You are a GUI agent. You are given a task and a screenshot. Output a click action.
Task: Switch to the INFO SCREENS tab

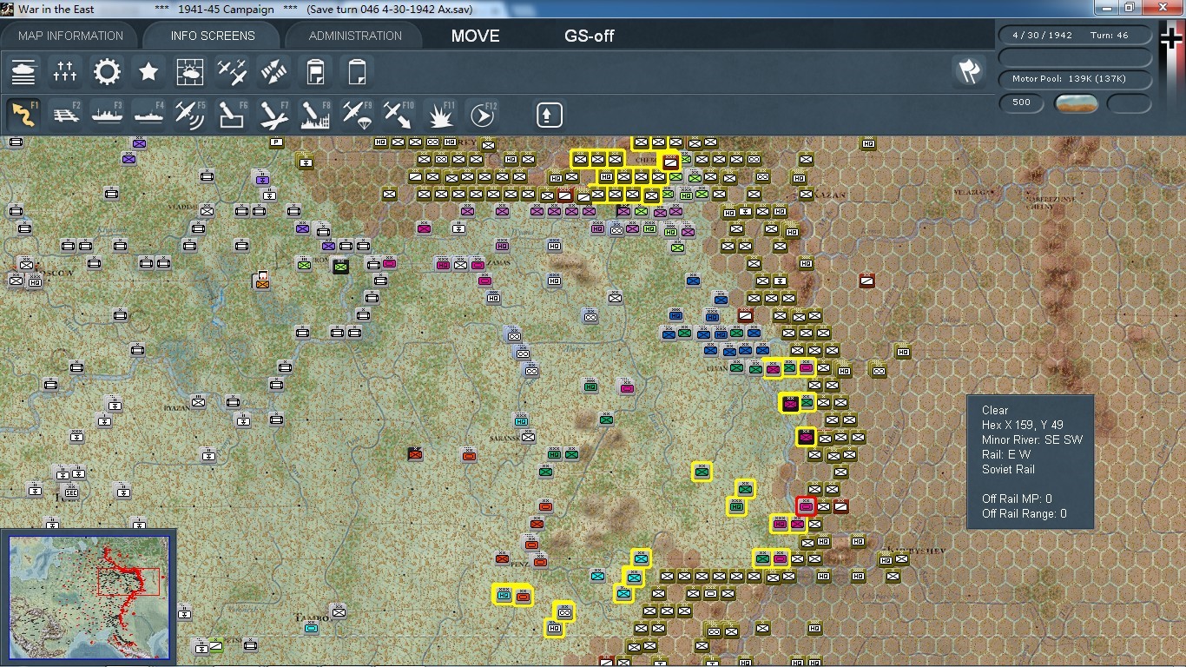[x=213, y=36]
